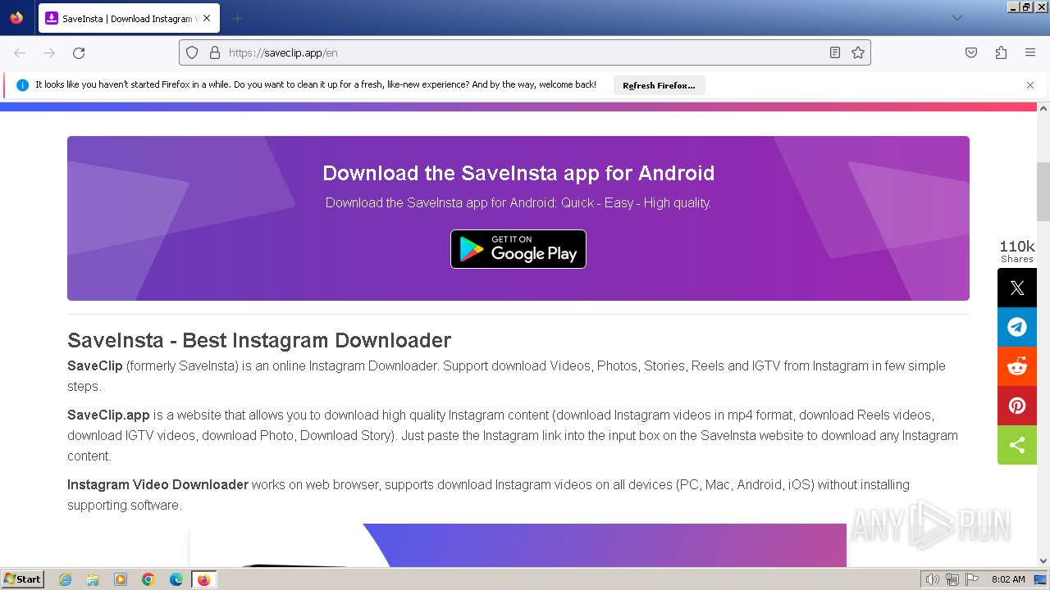Click the Download the SaveInsta app for Android heading

click(518, 173)
